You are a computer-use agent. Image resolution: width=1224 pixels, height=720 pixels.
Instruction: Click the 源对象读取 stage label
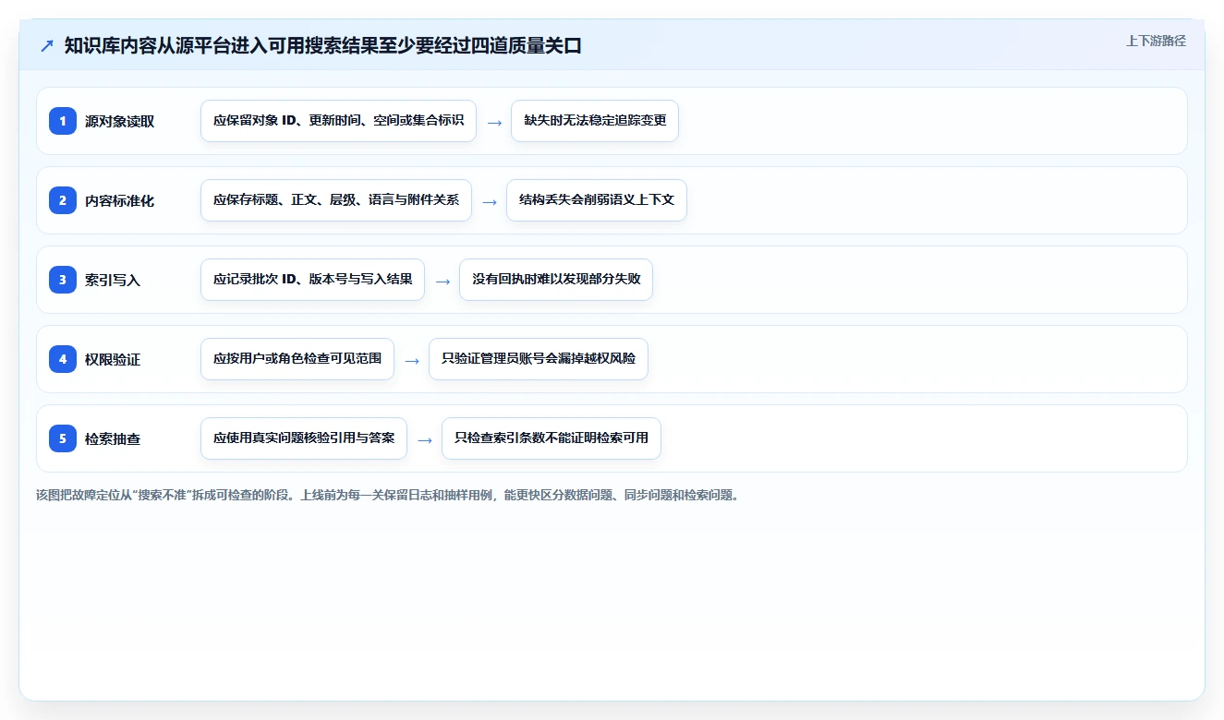click(x=119, y=121)
